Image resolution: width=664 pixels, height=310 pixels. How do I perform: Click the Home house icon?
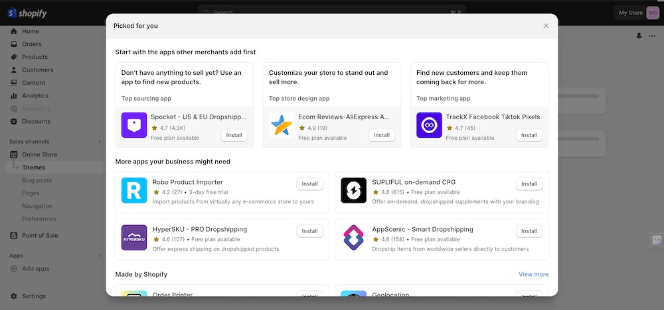coord(14,31)
